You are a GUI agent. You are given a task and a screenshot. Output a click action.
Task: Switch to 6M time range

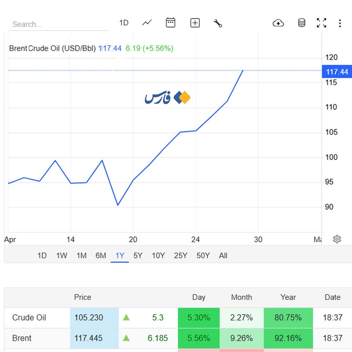click(x=101, y=256)
